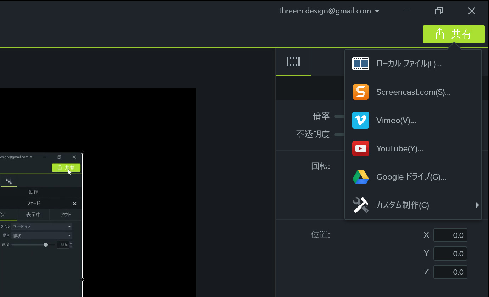Minimize the application window

(406, 11)
